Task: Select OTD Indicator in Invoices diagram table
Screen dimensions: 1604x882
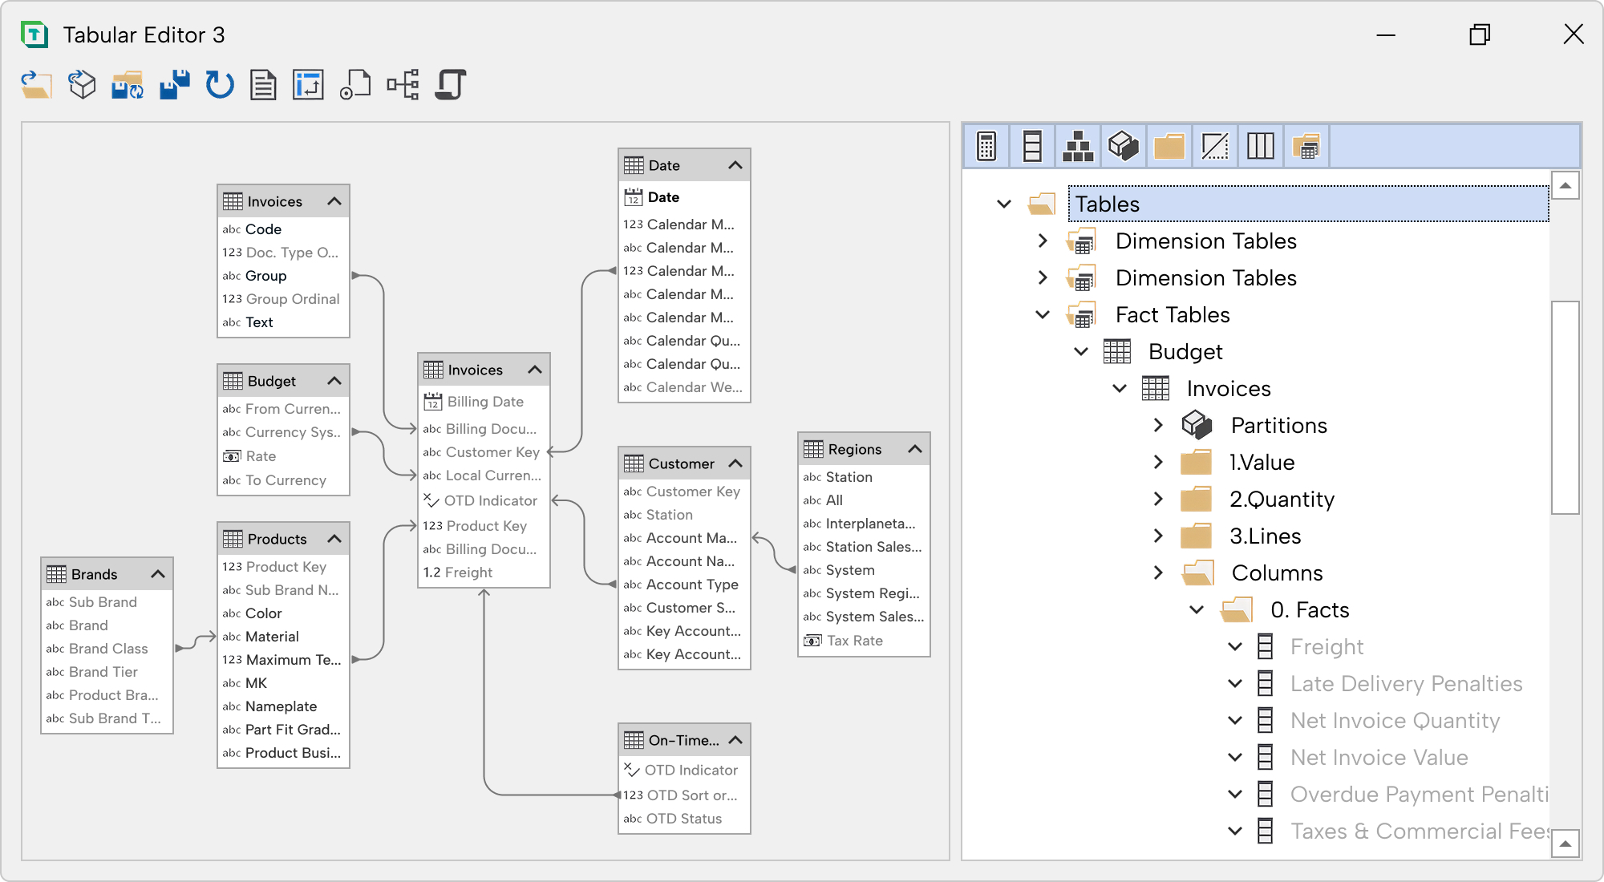Action: 490,500
